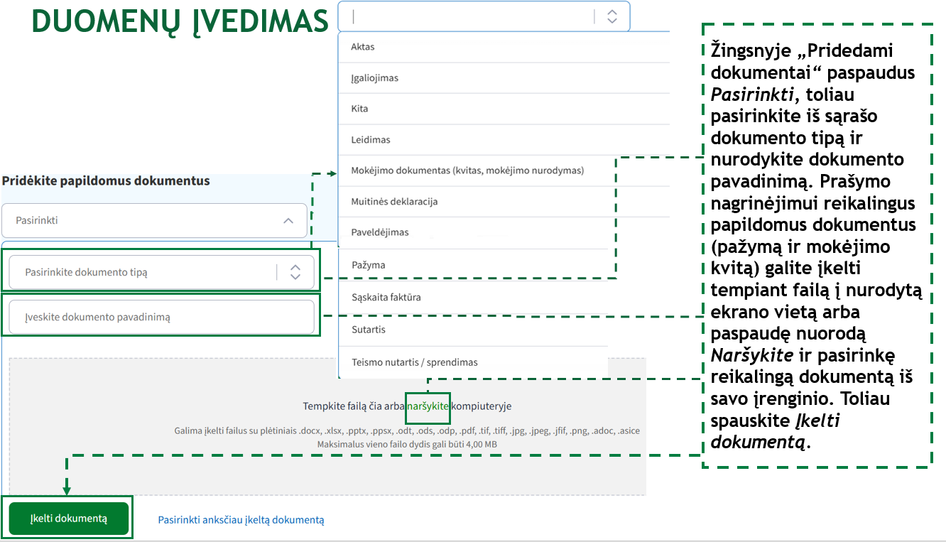Screen dimensions: 946x542
Task: Open 'Pasirinkite dokumento tipą' dropdown
Action: (x=142, y=272)
